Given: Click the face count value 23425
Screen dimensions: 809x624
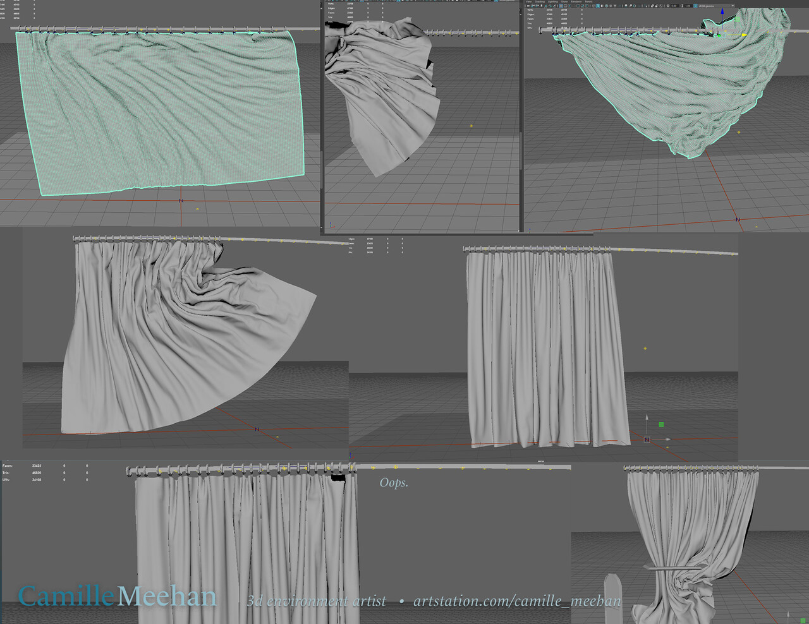Looking at the screenshot, I should (37, 466).
